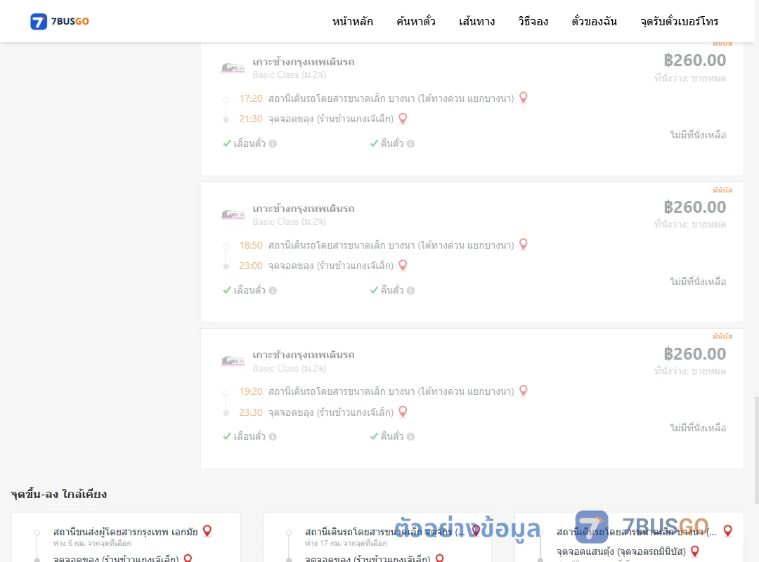Open map pin for 21:30 arrival stop

click(x=403, y=119)
